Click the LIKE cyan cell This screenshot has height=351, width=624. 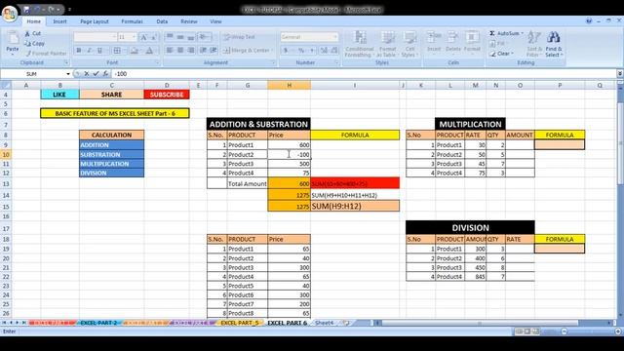tap(59, 95)
